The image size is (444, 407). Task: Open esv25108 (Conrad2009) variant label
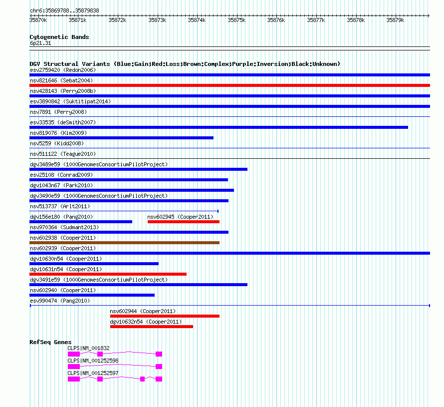61,175
